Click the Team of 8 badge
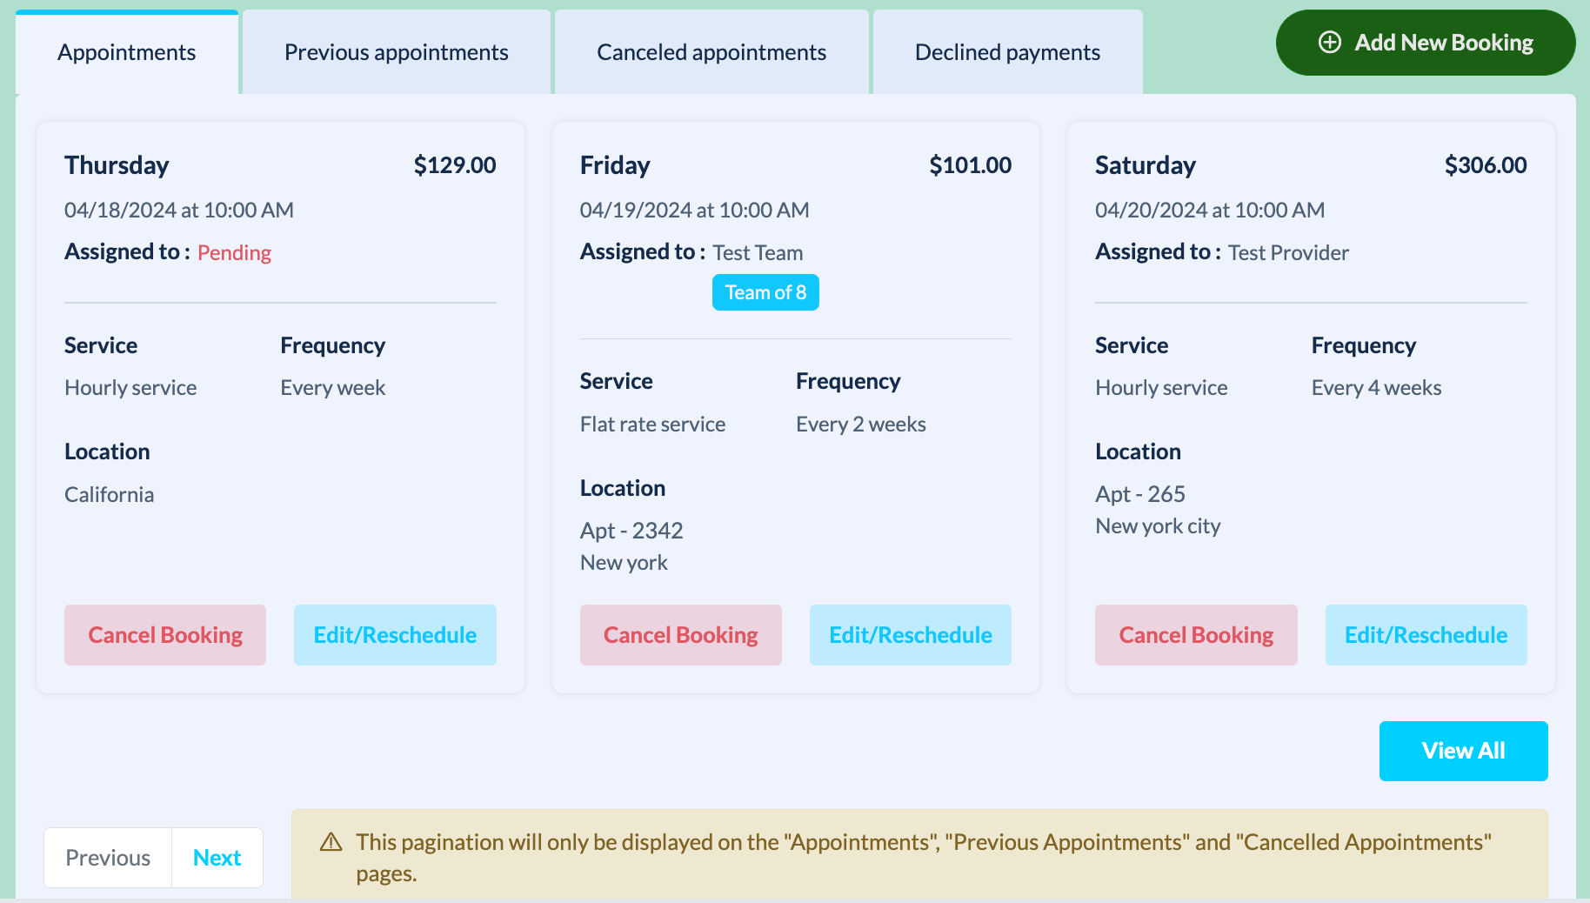This screenshot has height=903, width=1590. click(x=765, y=292)
